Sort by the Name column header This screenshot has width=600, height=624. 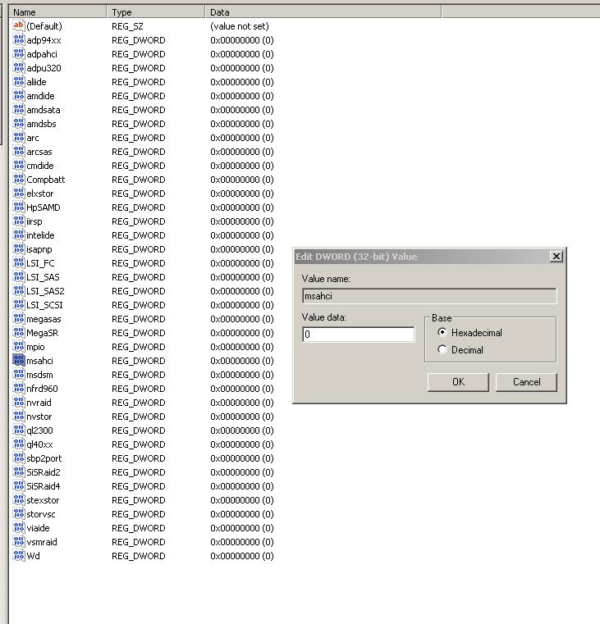pyautogui.click(x=57, y=12)
